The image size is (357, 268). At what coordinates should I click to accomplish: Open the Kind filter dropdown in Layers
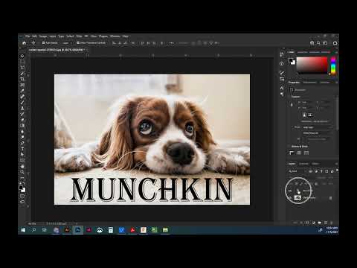pyautogui.click(x=297, y=171)
